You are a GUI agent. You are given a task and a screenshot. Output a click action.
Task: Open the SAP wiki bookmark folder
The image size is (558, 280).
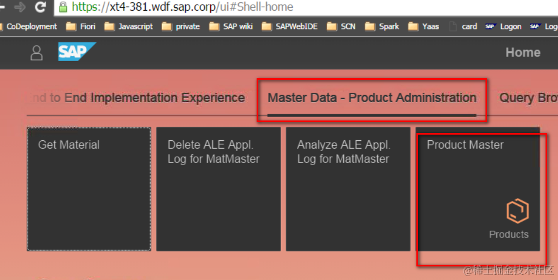click(x=231, y=26)
